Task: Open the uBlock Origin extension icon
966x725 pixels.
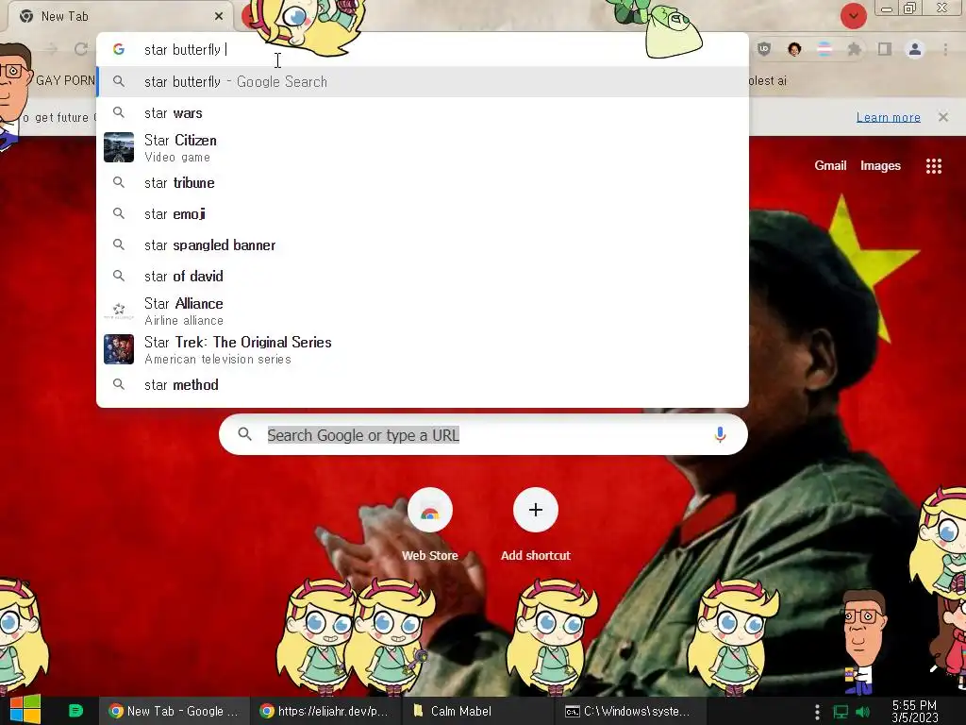Action: tap(764, 49)
